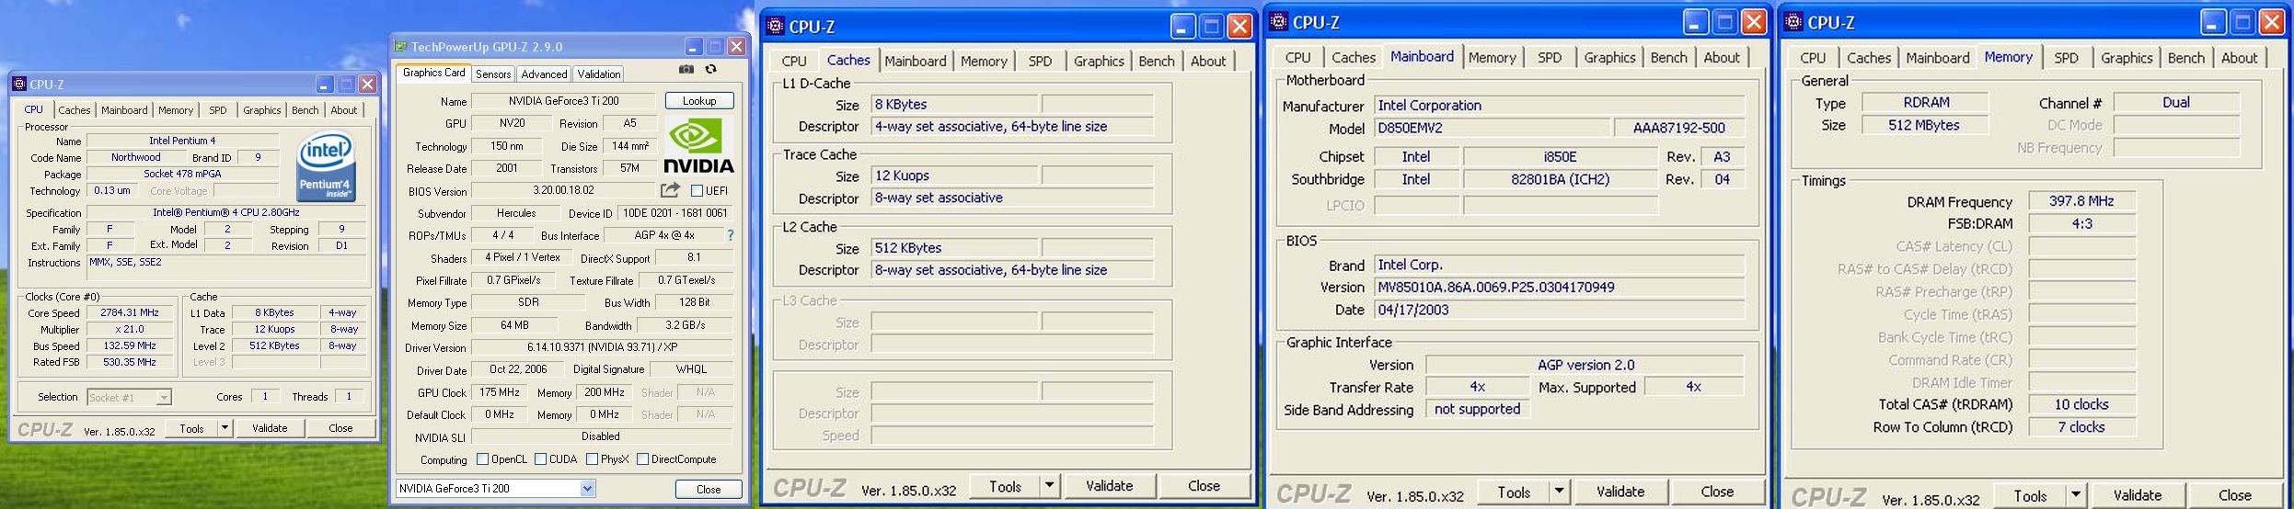Click the Side Band Addressing value not supported

click(1476, 410)
